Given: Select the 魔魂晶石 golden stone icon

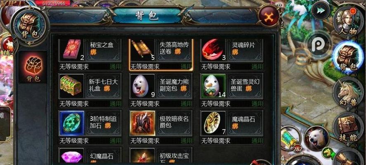Looking at the screenshot, I should coord(214,123).
